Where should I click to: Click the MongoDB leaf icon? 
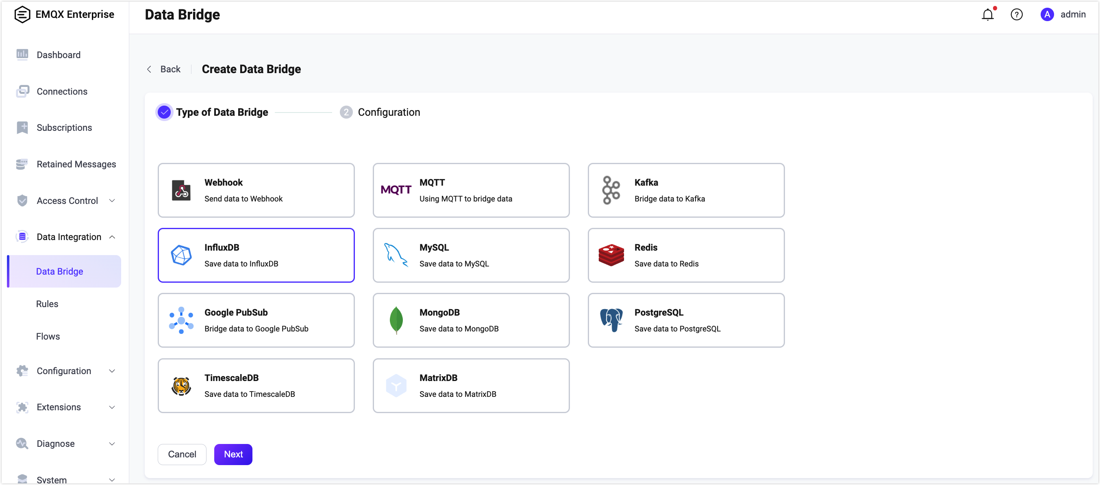396,320
